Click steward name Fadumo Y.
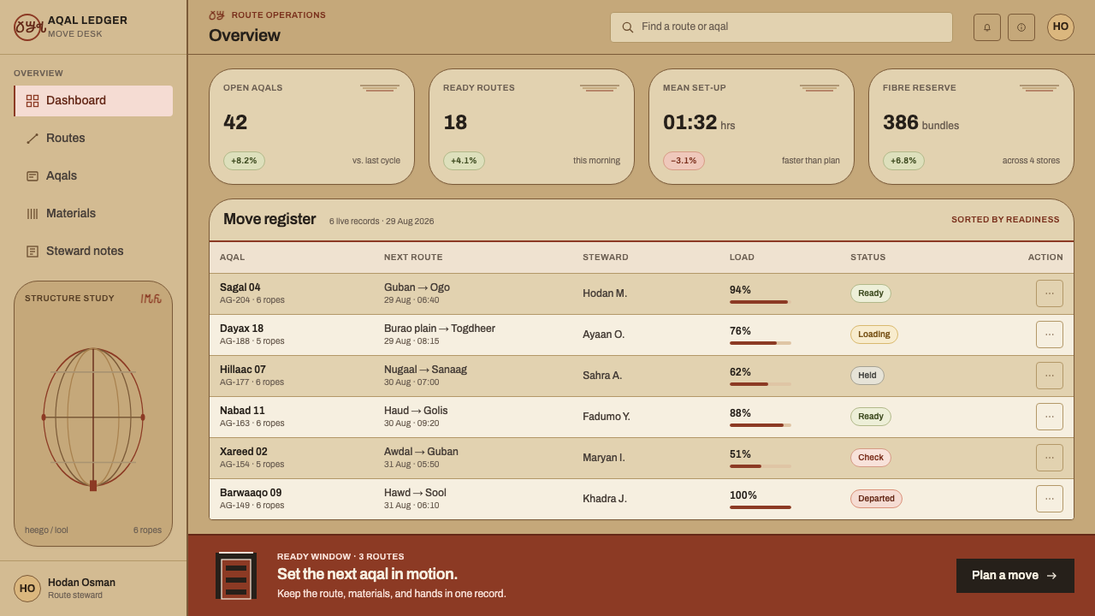The height and width of the screenshot is (616, 1095). 607,417
